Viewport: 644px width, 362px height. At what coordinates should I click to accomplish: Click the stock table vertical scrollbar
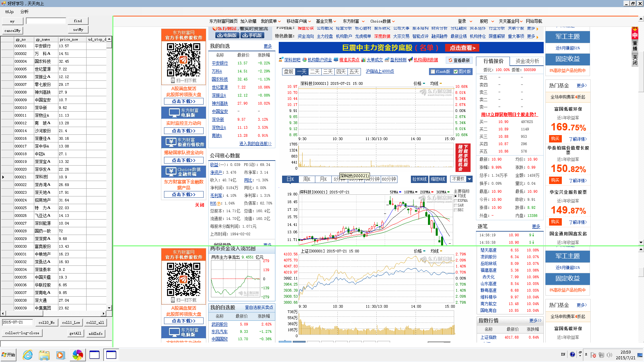[109, 174]
